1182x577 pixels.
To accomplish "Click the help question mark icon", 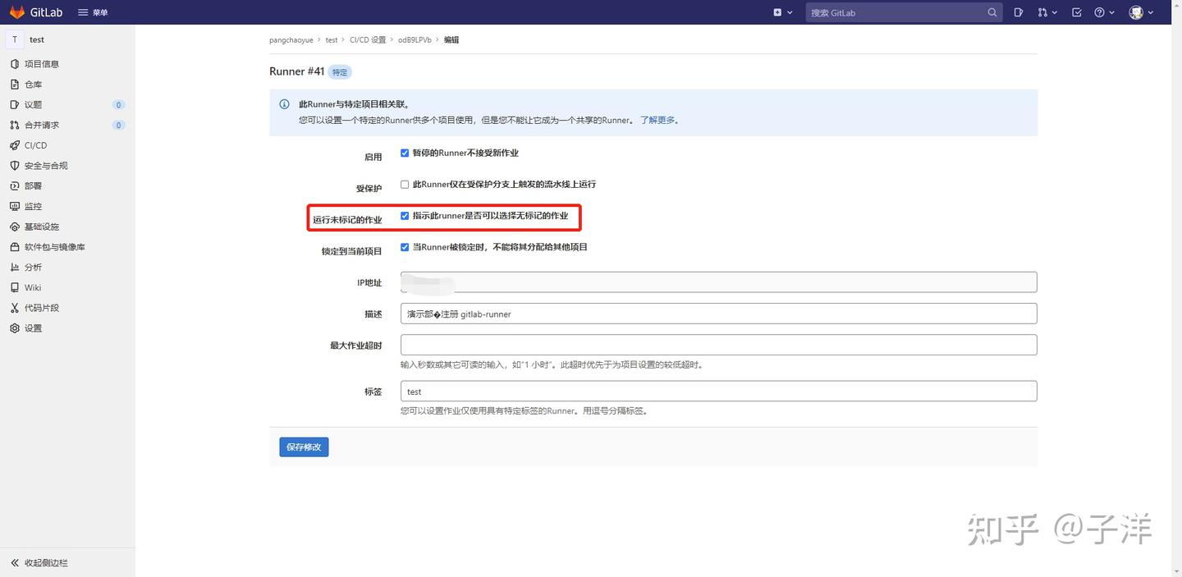I will pos(1100,12).
